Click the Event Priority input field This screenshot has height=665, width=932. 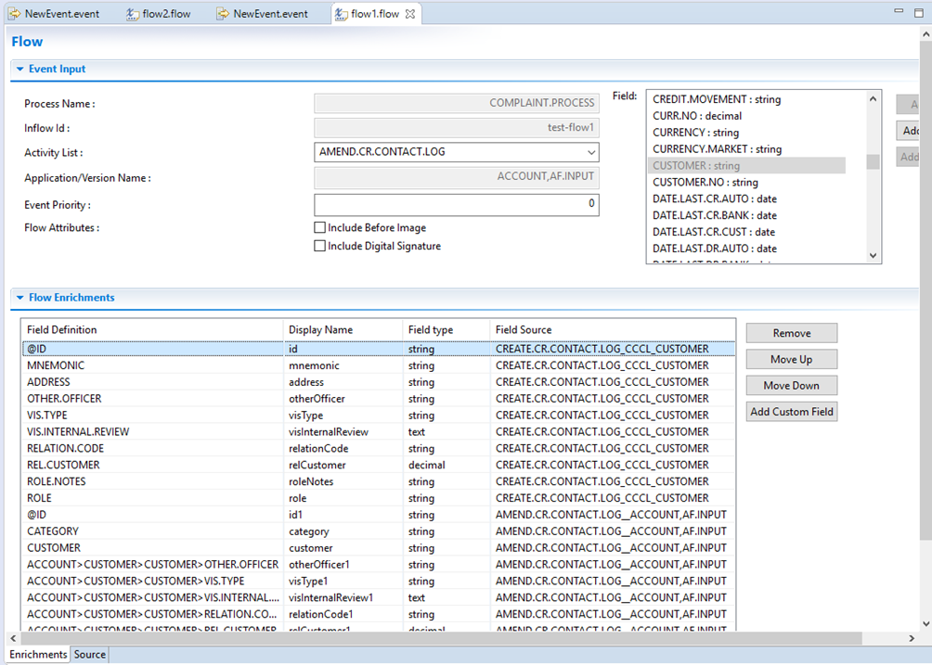(456, 204)
